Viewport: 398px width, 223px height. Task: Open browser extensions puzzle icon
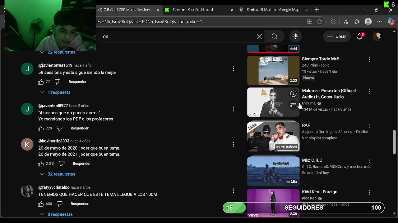pos(333,22)
